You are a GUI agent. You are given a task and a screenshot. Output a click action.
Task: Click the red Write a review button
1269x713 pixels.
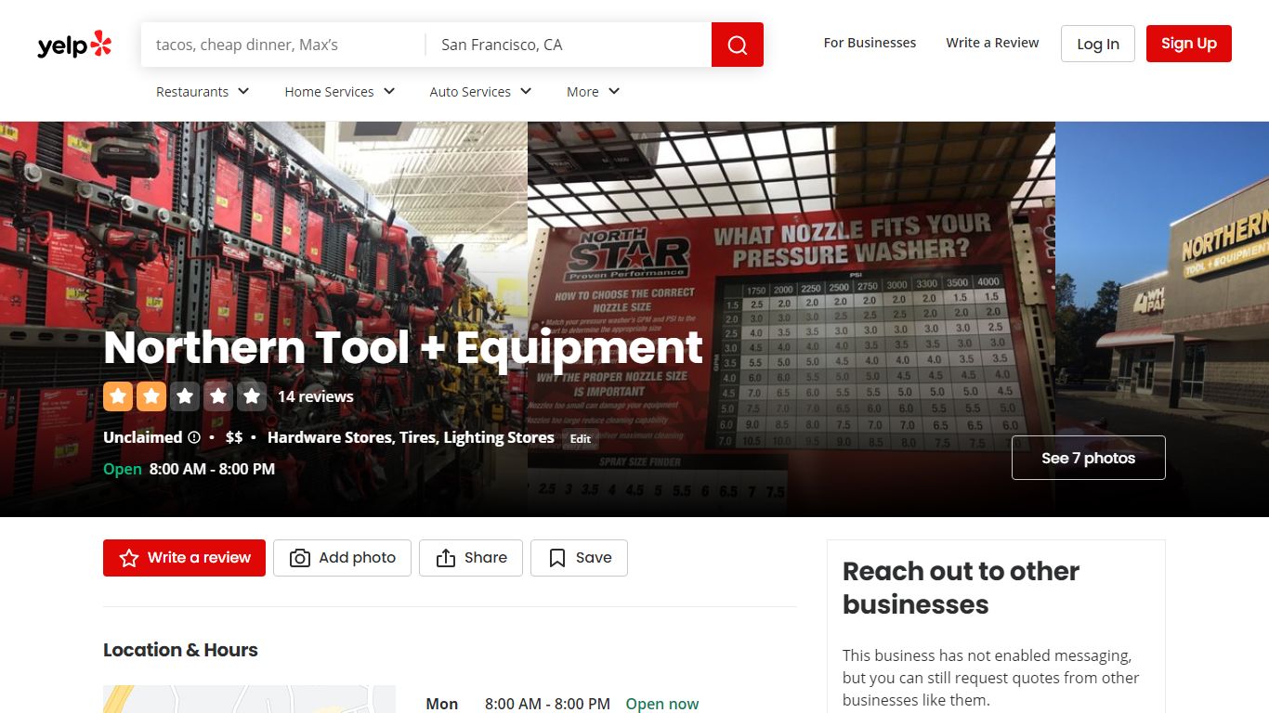184,558
